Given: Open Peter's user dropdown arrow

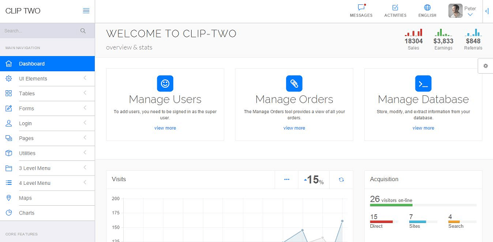Looking at the screenshot, I should [x=470, y=14].
